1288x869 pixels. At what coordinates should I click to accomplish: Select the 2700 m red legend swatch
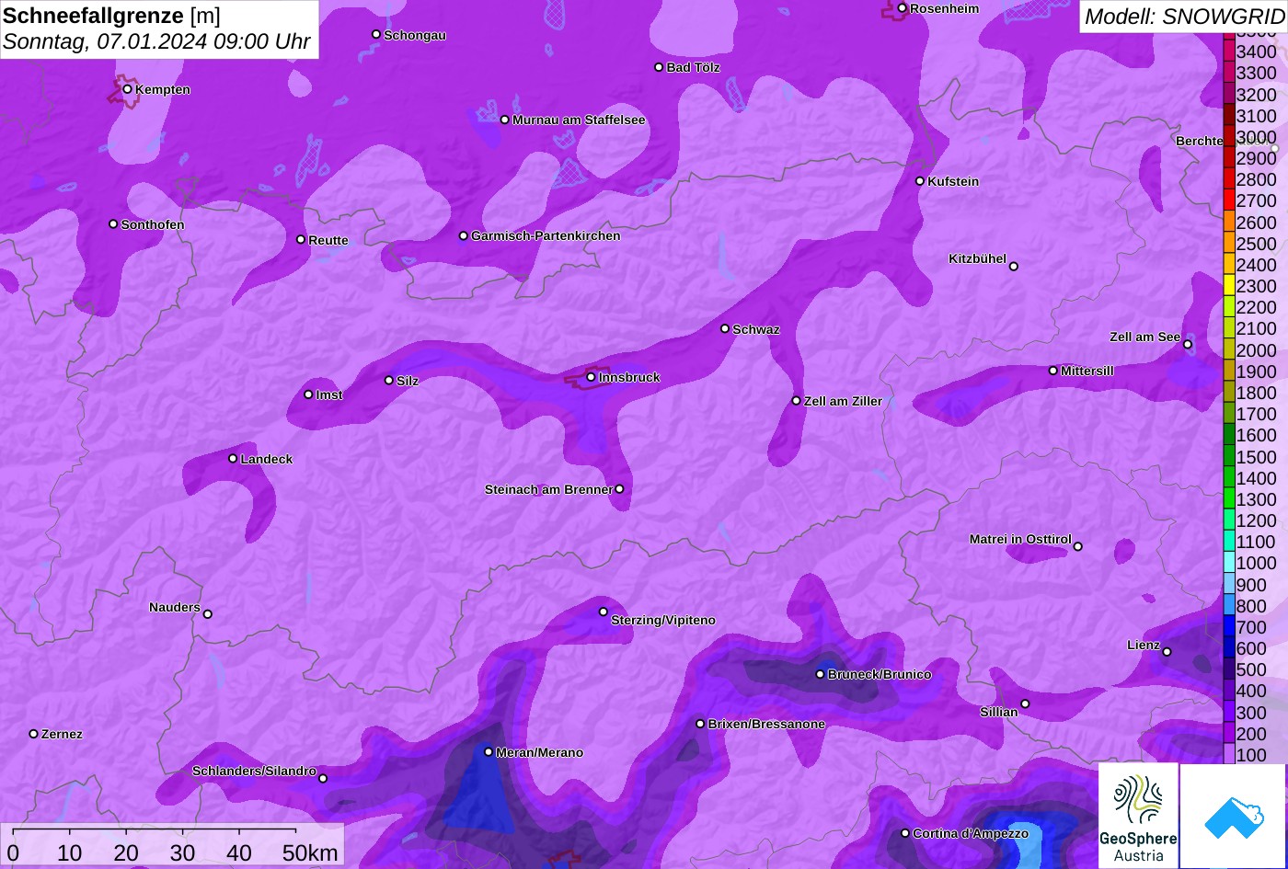pyautogui.click(x=1228, y=200)
